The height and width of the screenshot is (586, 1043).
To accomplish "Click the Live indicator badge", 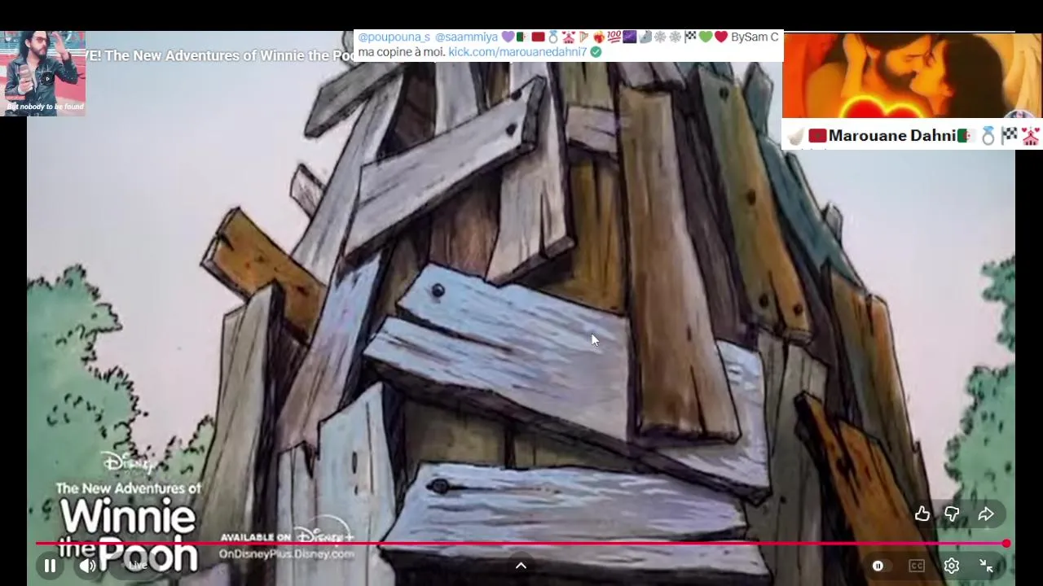I will pyautogui.click(x=138, y=566).
